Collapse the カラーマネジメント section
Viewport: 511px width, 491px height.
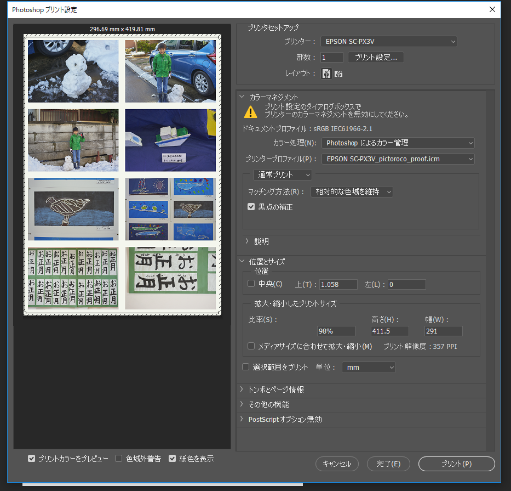242,97
